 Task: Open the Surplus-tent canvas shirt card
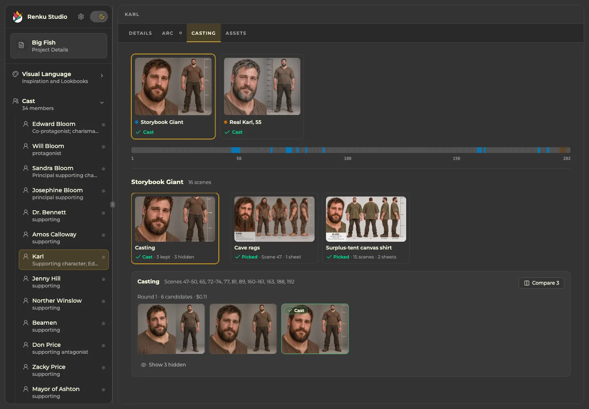(x=366, y=228)
